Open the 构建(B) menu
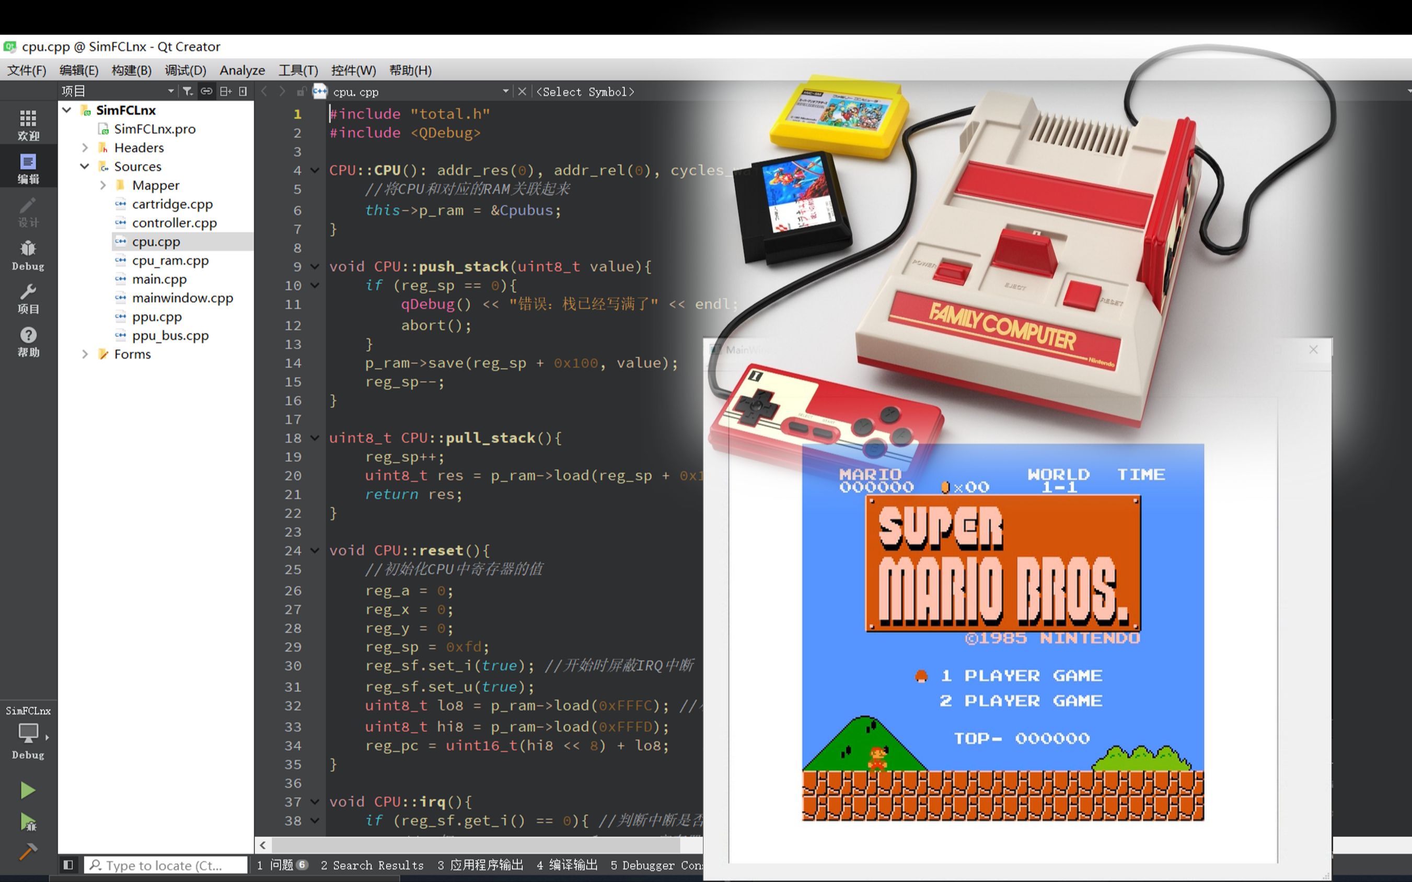Viewport: 1412px width, 882px height. pos(131,70)
